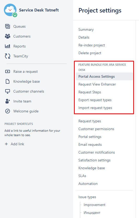Expand the Issue types section
The image size is (139, 218).
coord(87,197)
